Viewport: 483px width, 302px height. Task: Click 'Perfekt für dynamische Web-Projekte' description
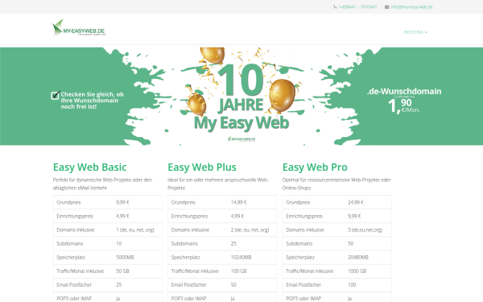click(102, 184)
